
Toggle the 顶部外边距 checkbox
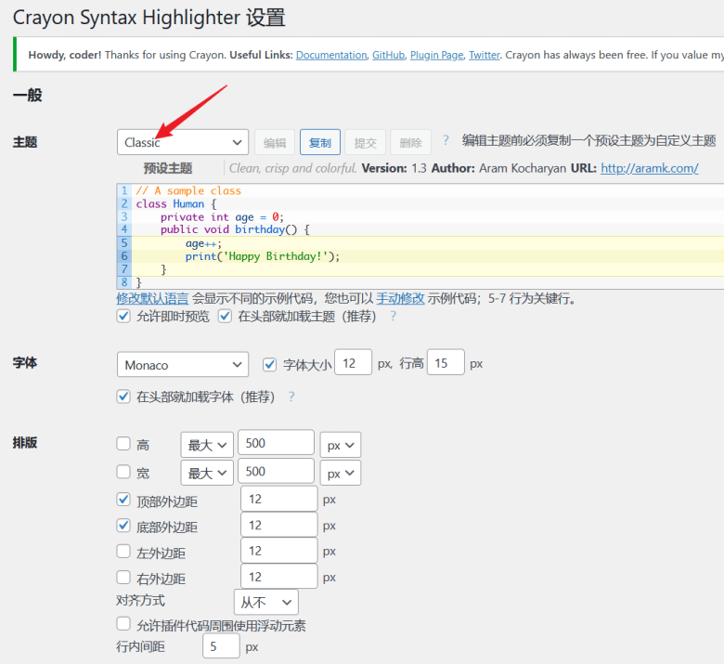pos(123,500)
